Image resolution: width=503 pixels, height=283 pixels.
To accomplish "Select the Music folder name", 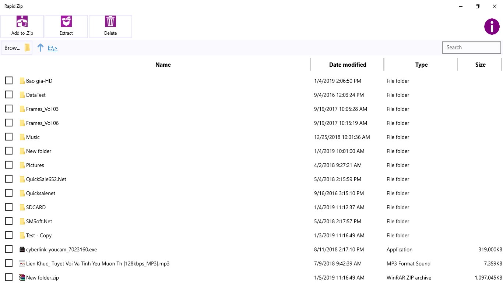I will 33,137.
